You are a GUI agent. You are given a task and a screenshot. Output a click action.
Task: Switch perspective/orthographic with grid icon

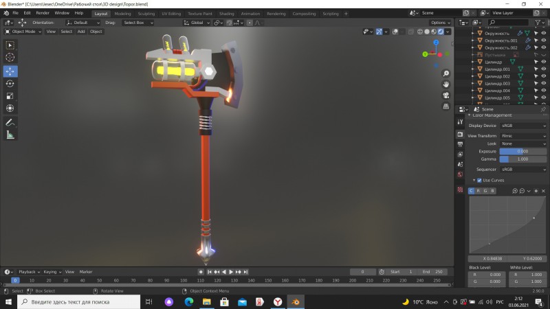pyautogui.click(x=445, y=106)
